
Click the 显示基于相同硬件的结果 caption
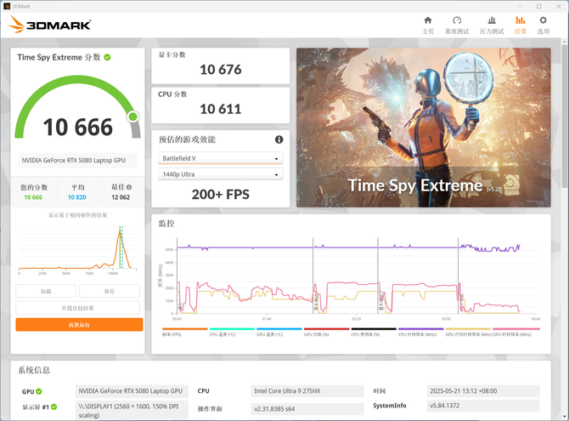(x=77, y=215)
